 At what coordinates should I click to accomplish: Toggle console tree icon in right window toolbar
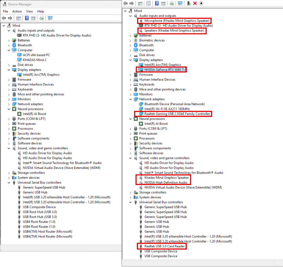point(140,3)
